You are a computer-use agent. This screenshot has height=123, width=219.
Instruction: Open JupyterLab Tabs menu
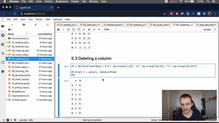48,19
